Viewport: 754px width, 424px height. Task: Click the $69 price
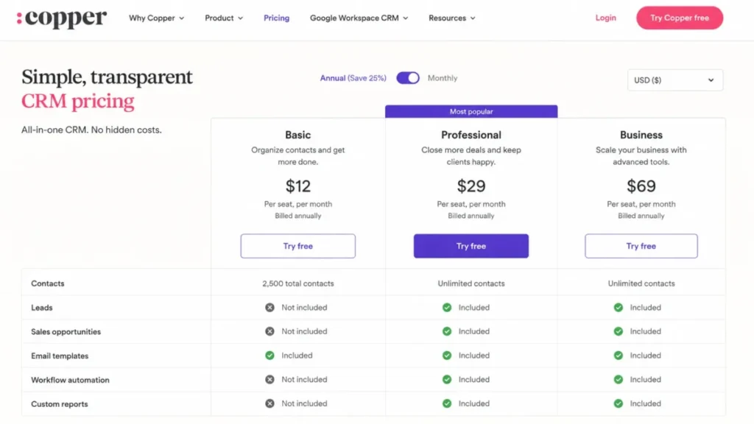point(641,186)
